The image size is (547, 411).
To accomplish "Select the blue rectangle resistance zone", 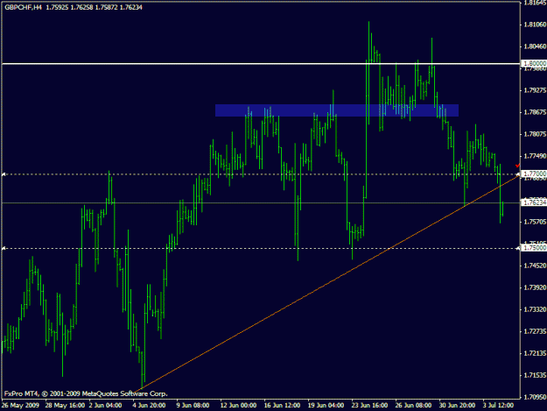I will [337, 110].
